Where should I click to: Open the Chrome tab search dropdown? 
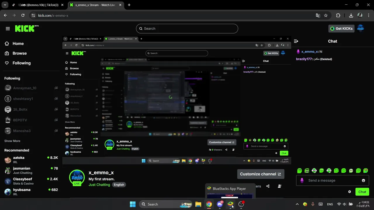coord(5,5)
